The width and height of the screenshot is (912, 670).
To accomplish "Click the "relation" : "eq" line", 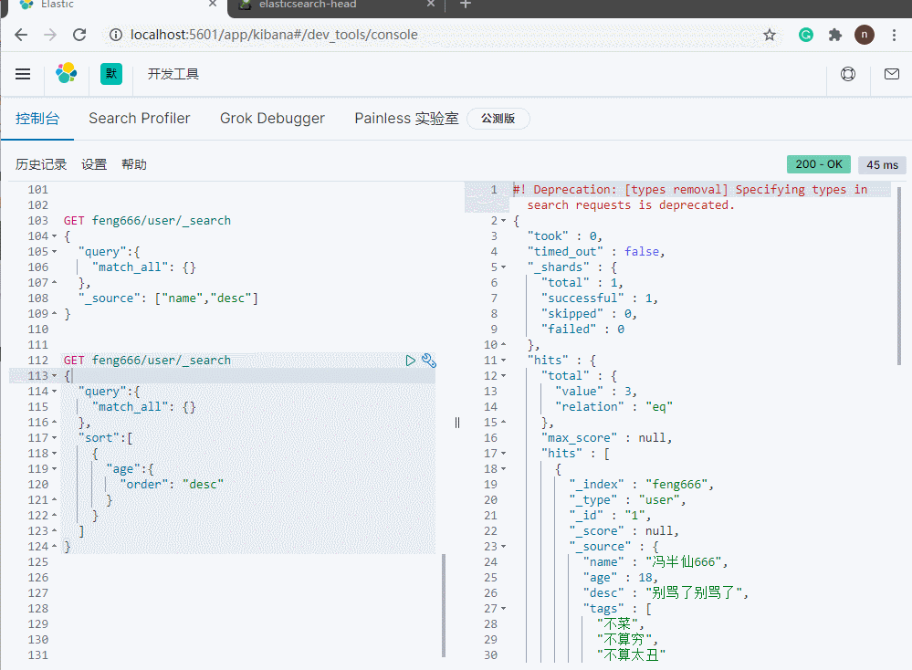I will (x=613, y=407).
